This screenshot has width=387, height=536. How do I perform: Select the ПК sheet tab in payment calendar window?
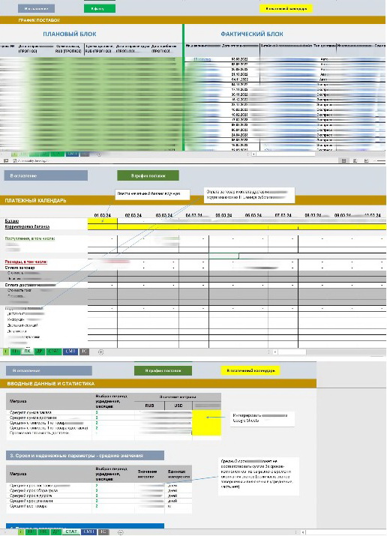click(x=28, y=352)
